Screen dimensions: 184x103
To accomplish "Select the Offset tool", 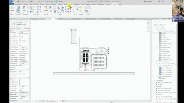I will click(55, 7).
